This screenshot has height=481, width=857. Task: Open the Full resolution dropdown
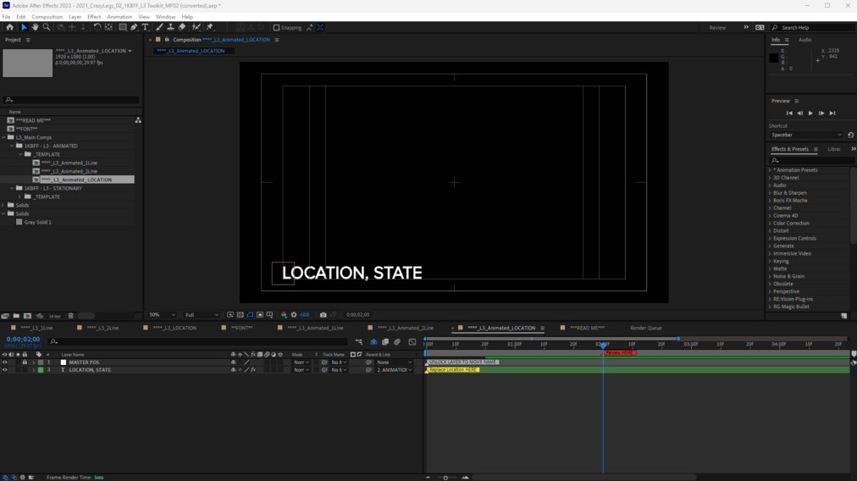201,315
